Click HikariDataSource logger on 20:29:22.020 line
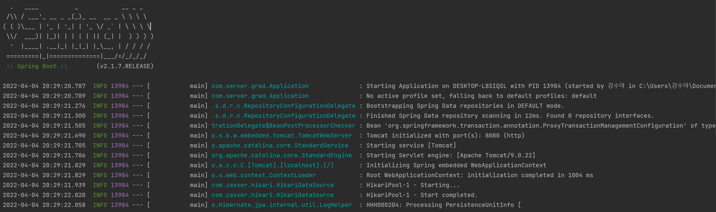 pos(273,195)
